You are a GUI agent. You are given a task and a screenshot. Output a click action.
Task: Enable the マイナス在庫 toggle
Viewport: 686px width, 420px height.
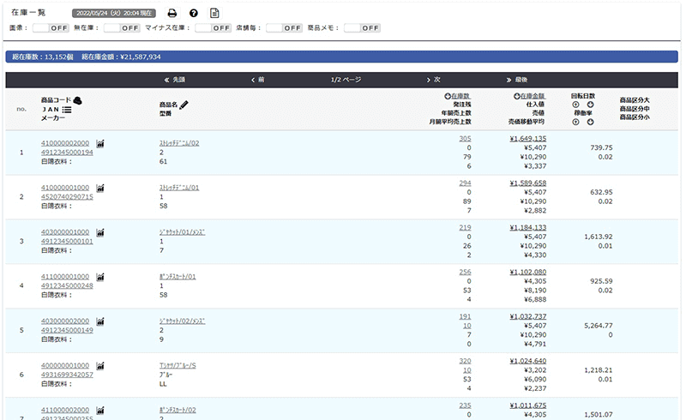tap(214, 28)
